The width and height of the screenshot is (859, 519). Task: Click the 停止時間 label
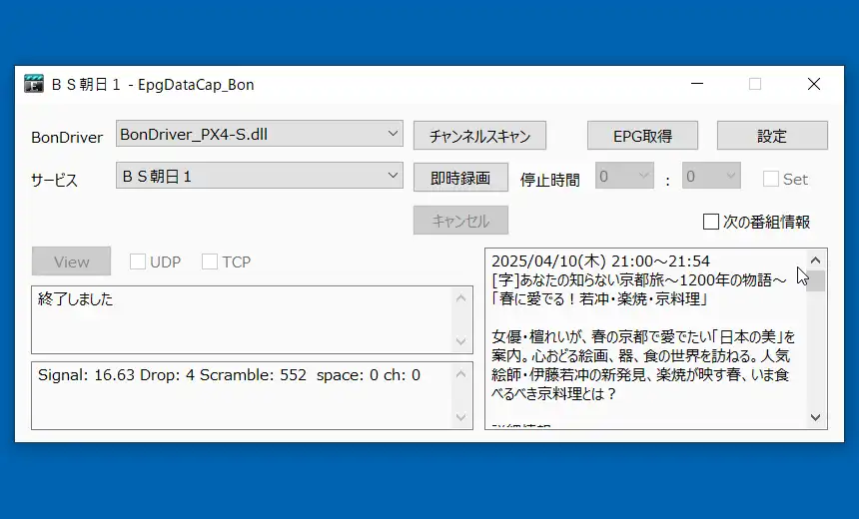coord(550,180)
